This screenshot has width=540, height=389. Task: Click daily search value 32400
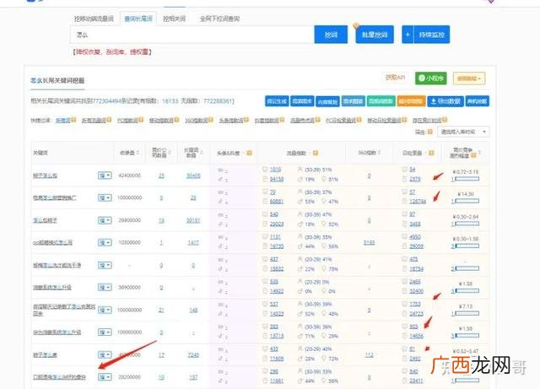416,291
